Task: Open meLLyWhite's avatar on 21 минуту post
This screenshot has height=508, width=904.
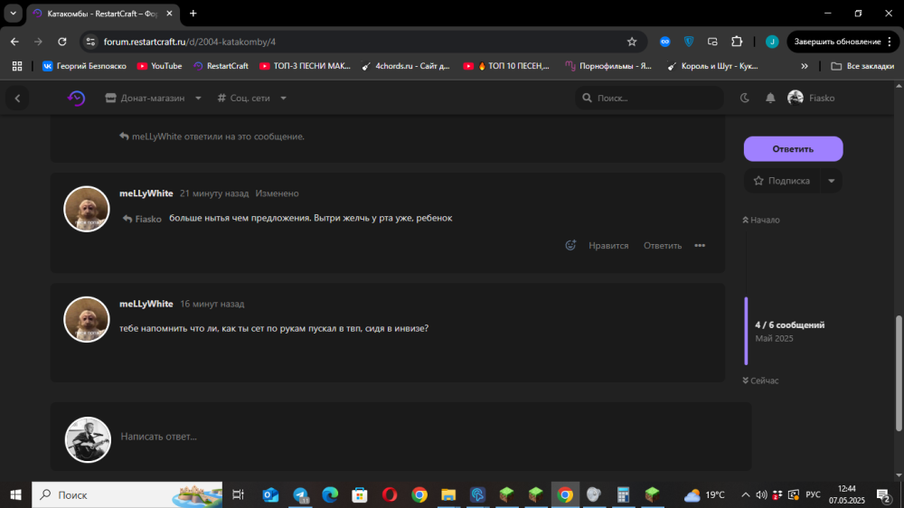Action: [x=87, y=209]
